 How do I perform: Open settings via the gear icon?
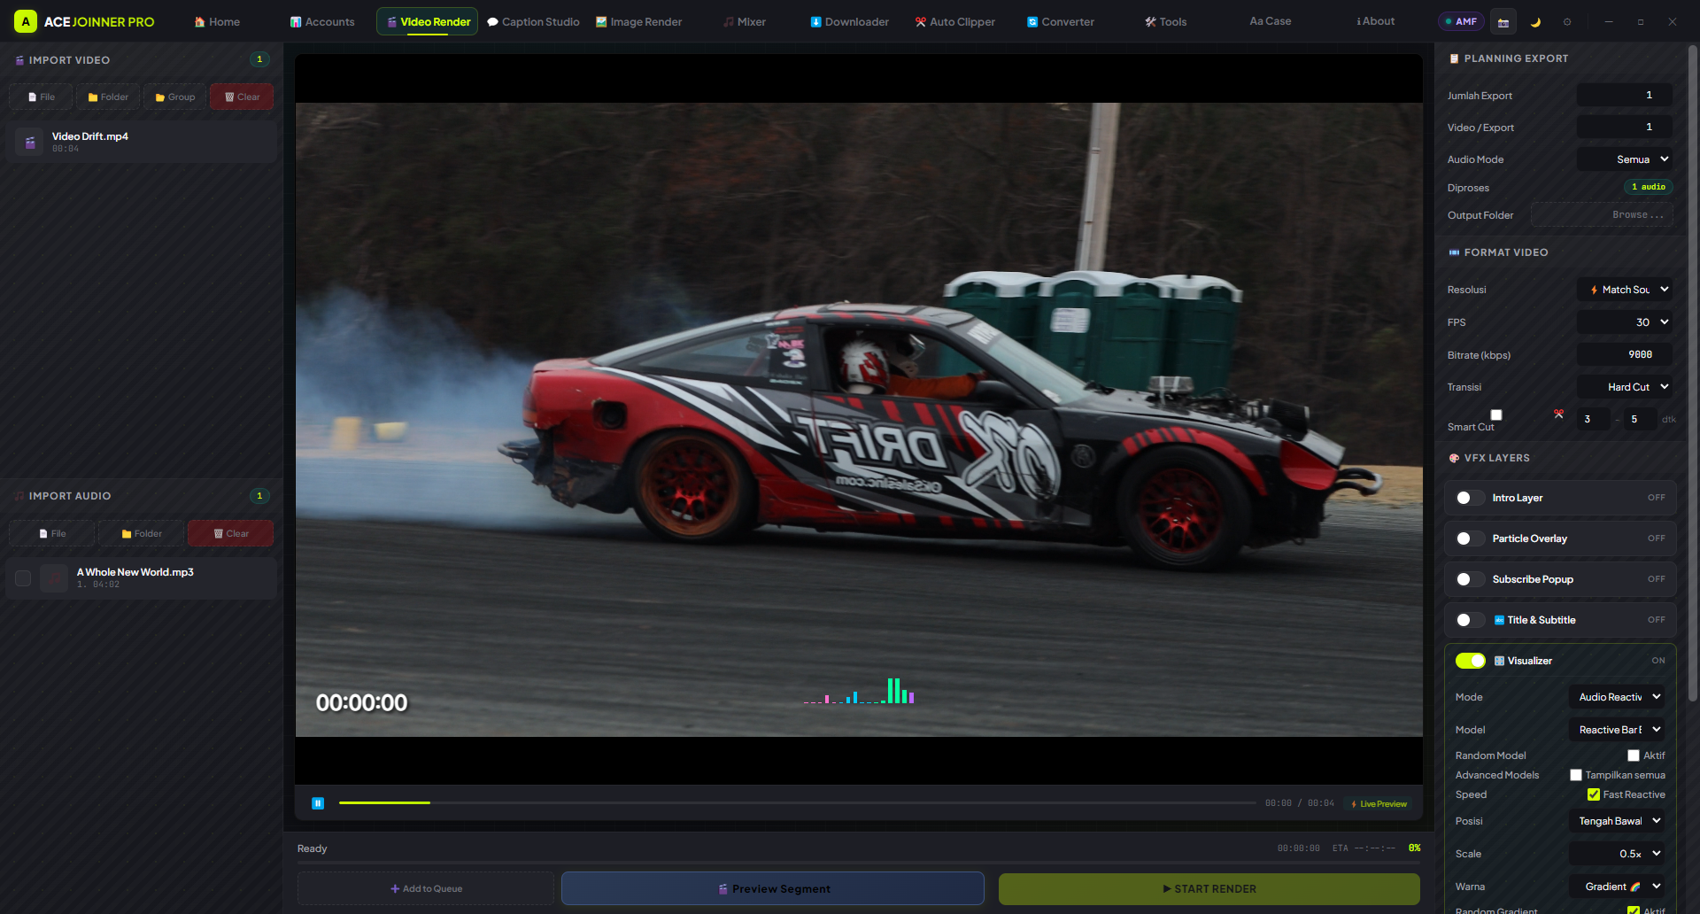click(1567, 22)
